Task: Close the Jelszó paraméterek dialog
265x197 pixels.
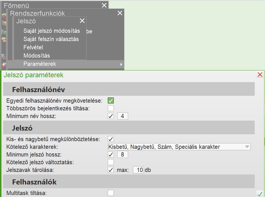Action: click(260, 75)
